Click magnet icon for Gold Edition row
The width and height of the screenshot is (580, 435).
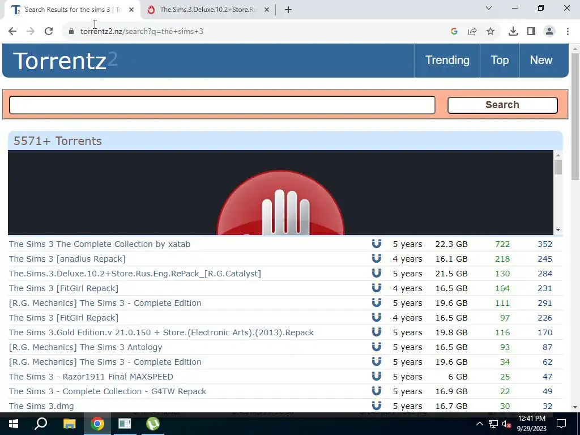pos(376,332)
